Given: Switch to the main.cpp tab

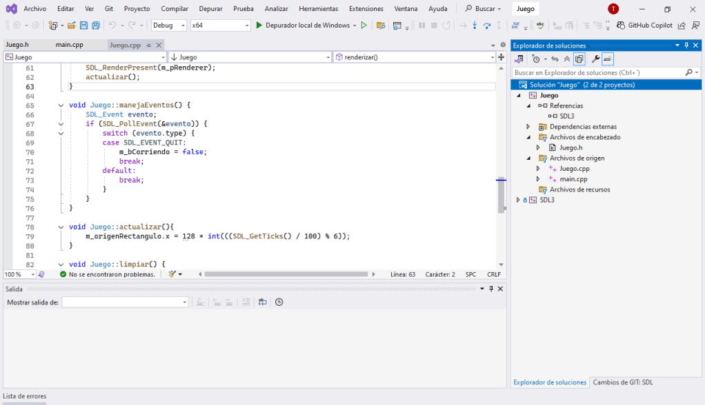Looking at the screenshot, I should coord(70,45).
